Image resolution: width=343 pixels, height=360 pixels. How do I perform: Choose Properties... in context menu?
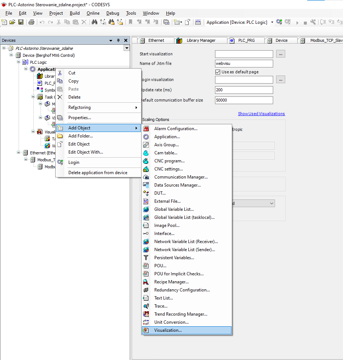[99, 118]
